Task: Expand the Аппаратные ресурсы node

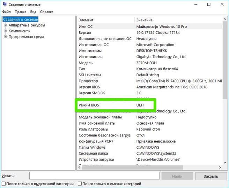Action: coord(5,25)
